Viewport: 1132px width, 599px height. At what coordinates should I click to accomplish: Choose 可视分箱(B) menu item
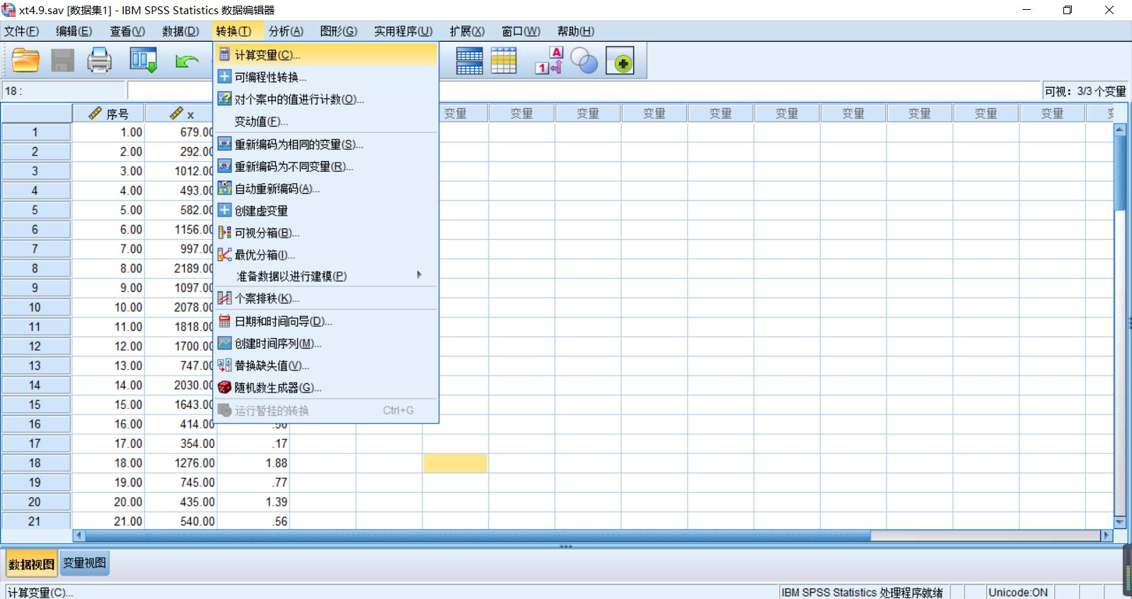pyautogui.click(x=325, y=233)
